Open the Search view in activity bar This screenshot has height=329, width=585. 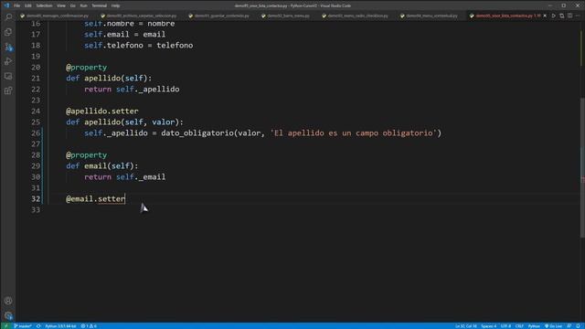pos(8,16)
